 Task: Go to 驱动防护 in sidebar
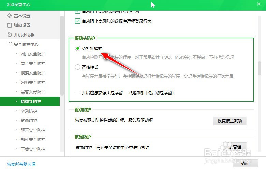click(x=29, y=111)
